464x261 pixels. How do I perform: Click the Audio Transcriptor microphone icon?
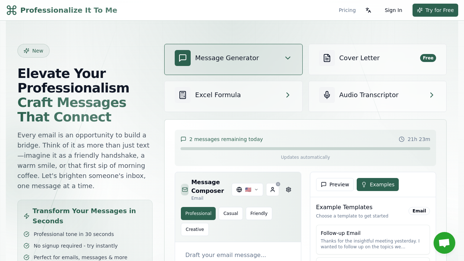(327, 95)
